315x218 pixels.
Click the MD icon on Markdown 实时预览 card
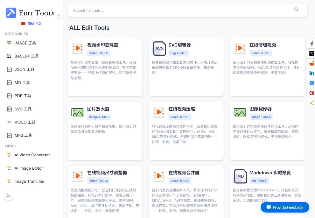coord(240,176)
